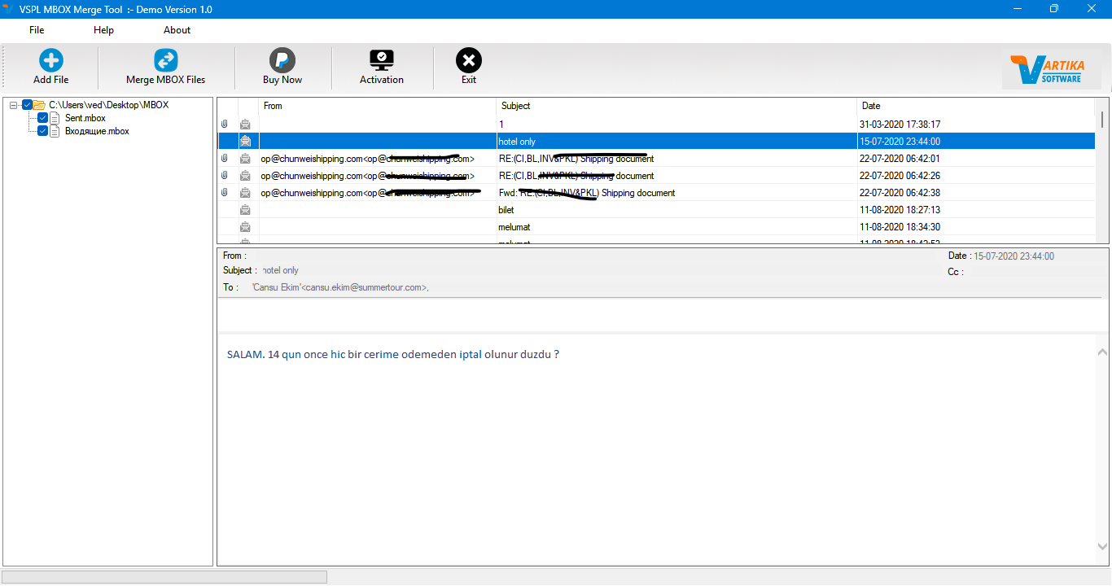Sort emails by the From column header

378,106
